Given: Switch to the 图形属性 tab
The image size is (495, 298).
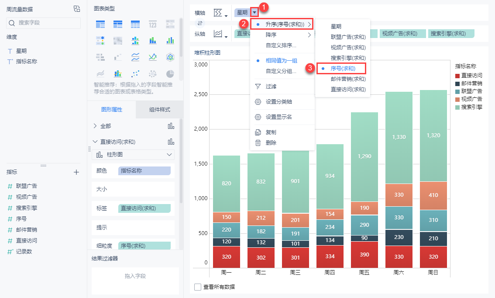Looking at the screenshot, I should [x=112, y=110].
